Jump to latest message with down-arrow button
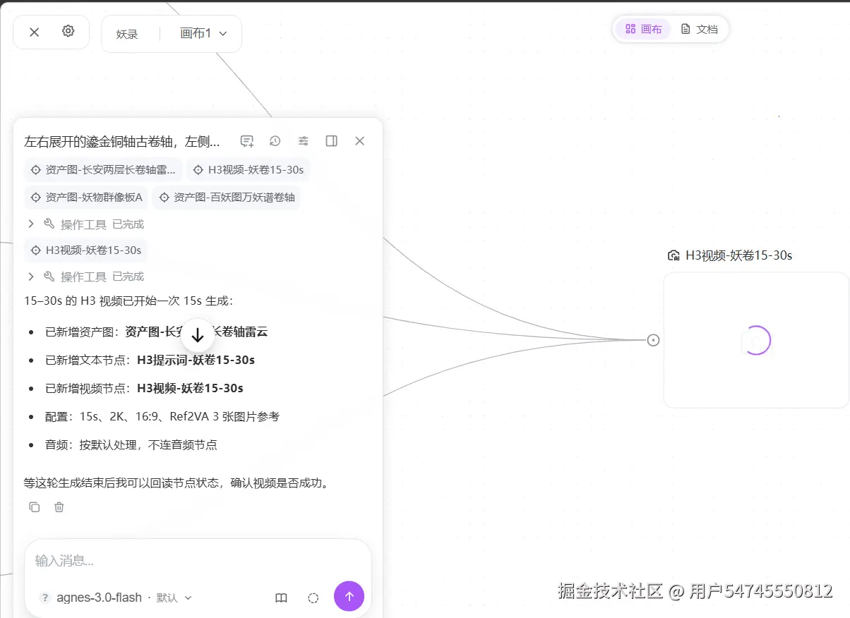 [198, 335]
